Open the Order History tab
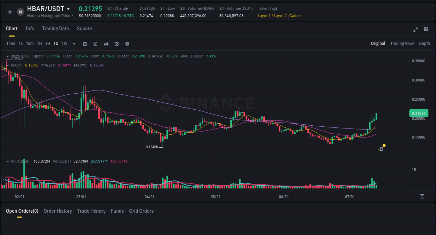The height and width of the screenshot is (235, 436). click(58, 211)
